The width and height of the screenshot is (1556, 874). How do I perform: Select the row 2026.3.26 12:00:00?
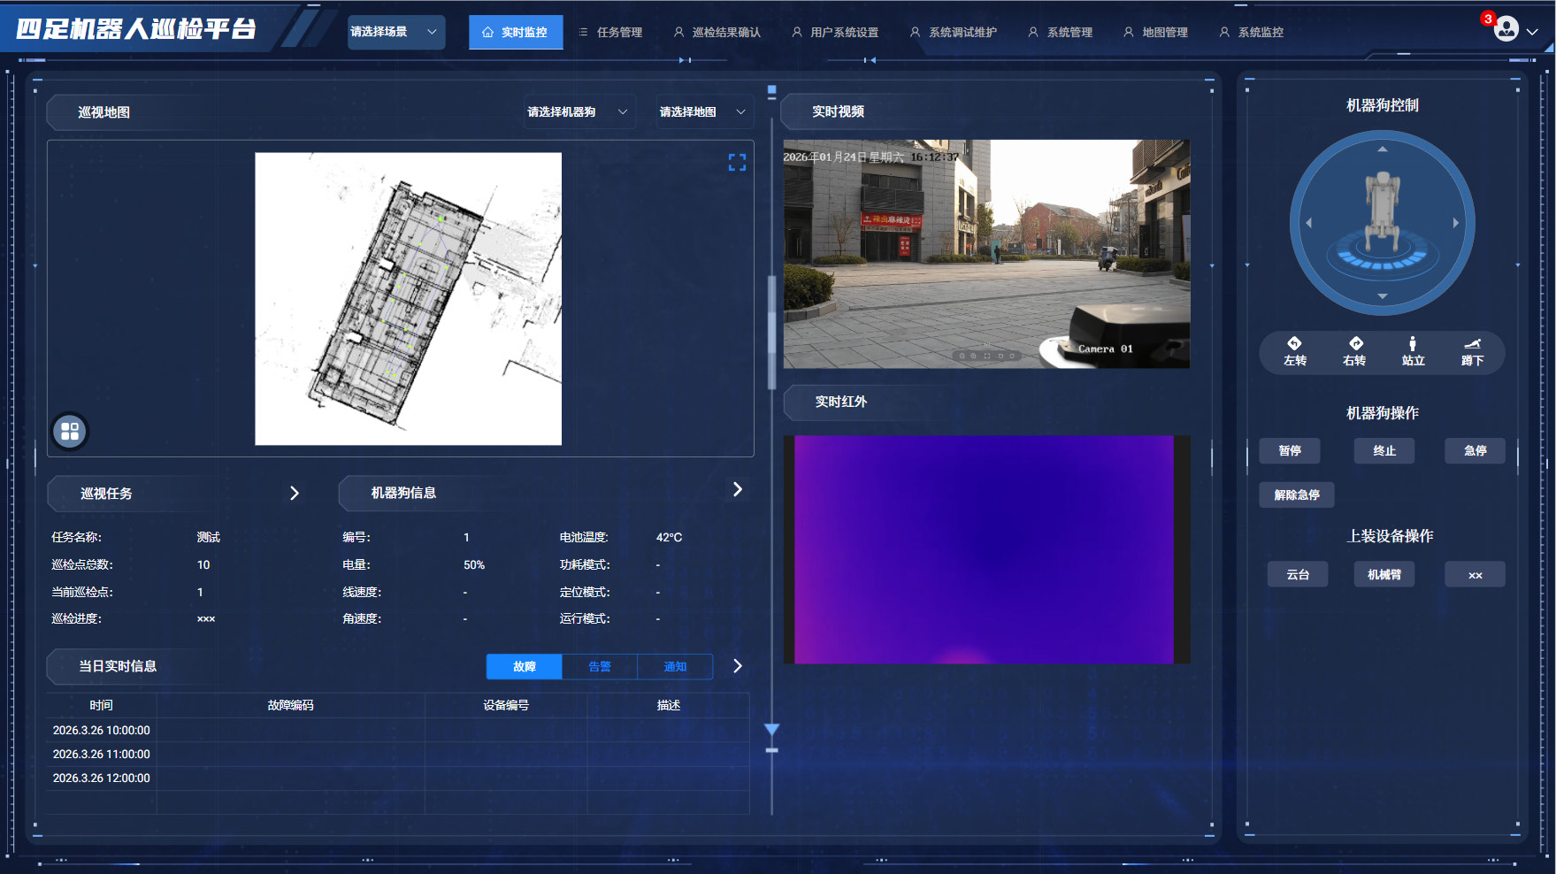[x=398, y=778]
